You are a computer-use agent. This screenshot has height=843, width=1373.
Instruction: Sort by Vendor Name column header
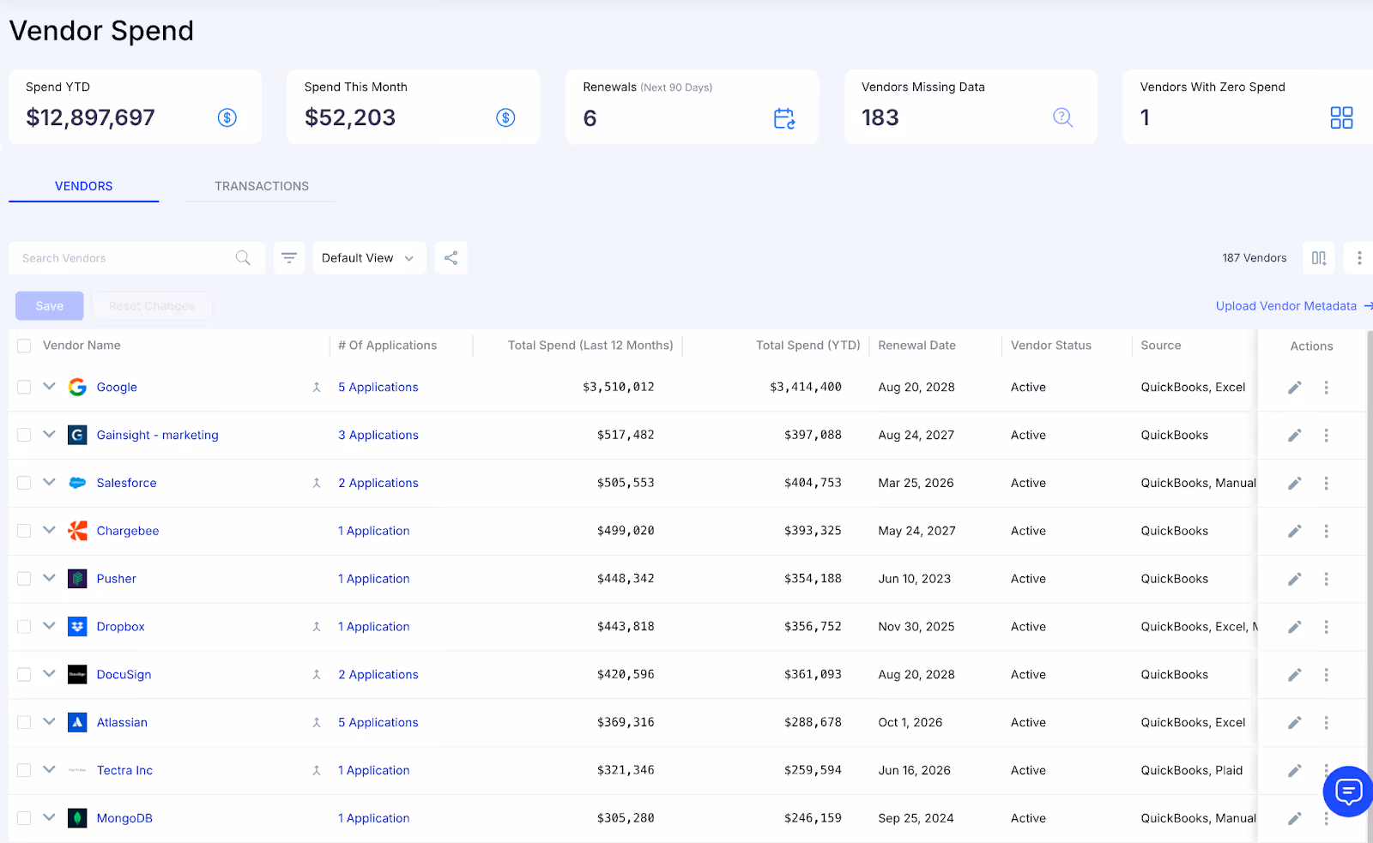[82, 346]
